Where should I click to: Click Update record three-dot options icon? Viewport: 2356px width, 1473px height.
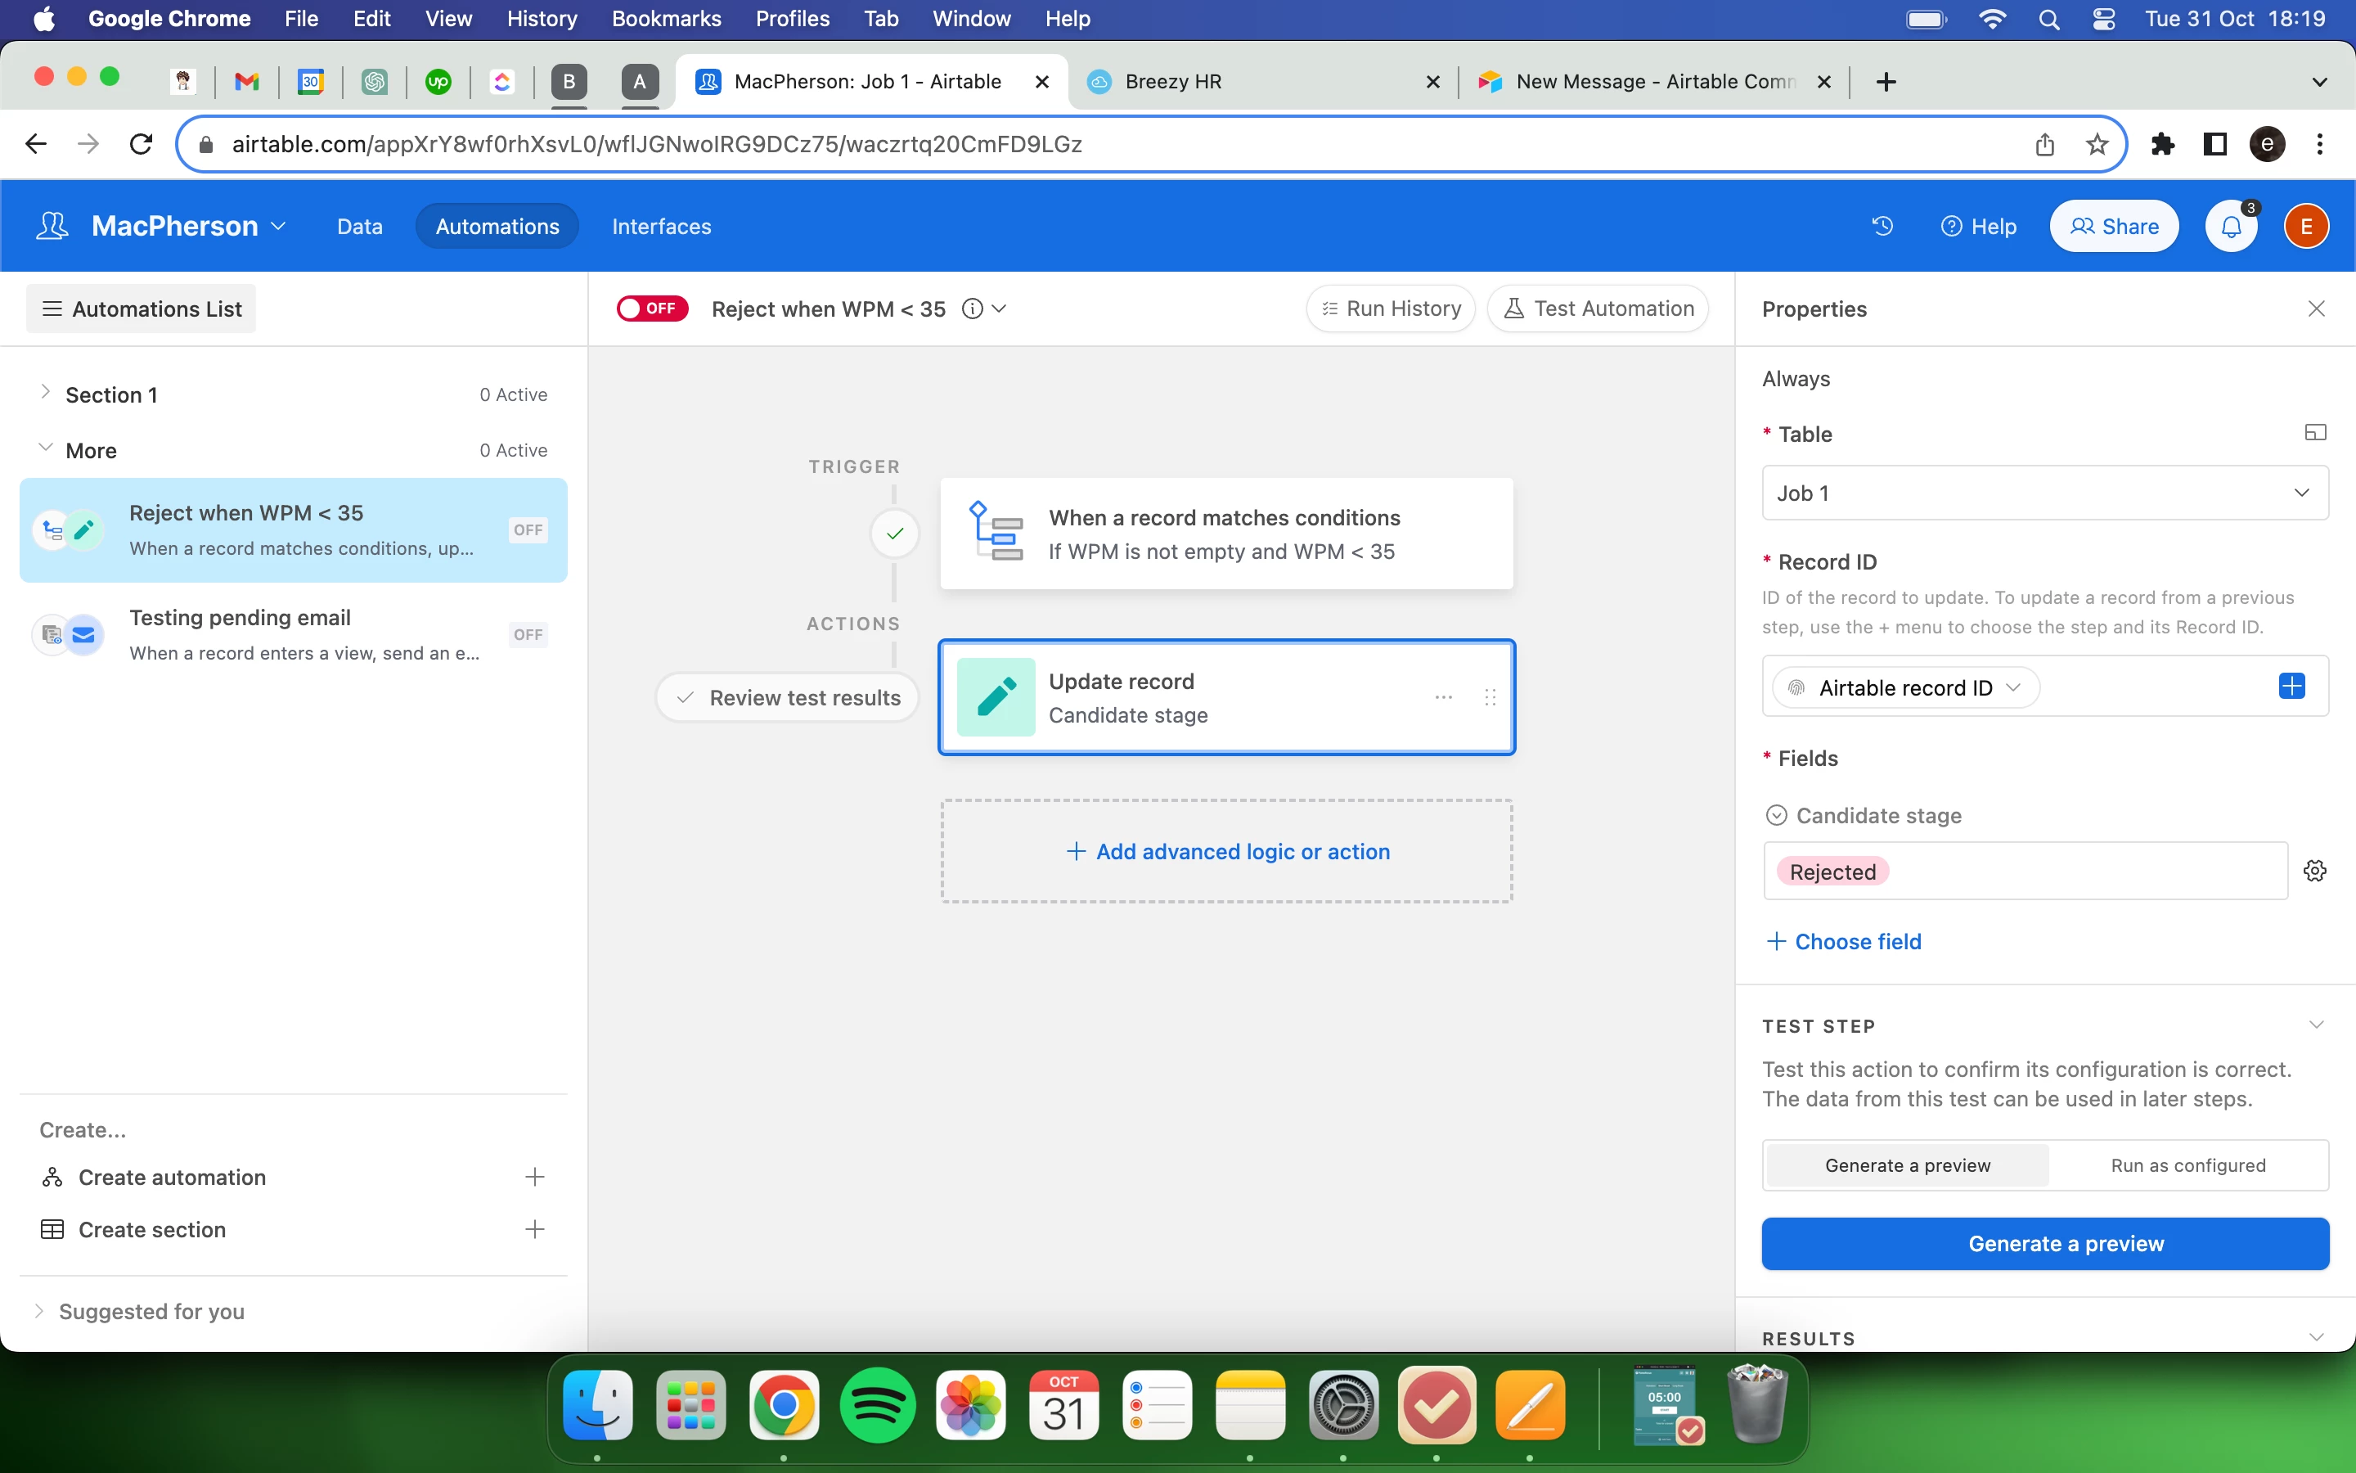point(1444,697)
